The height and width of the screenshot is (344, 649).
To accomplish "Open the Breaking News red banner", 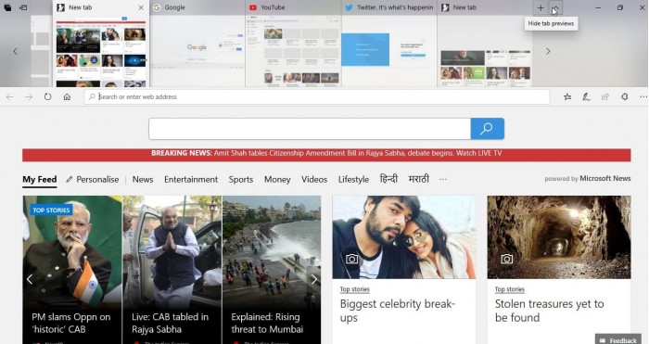I will pyautogui.click(x=326, y=155).
